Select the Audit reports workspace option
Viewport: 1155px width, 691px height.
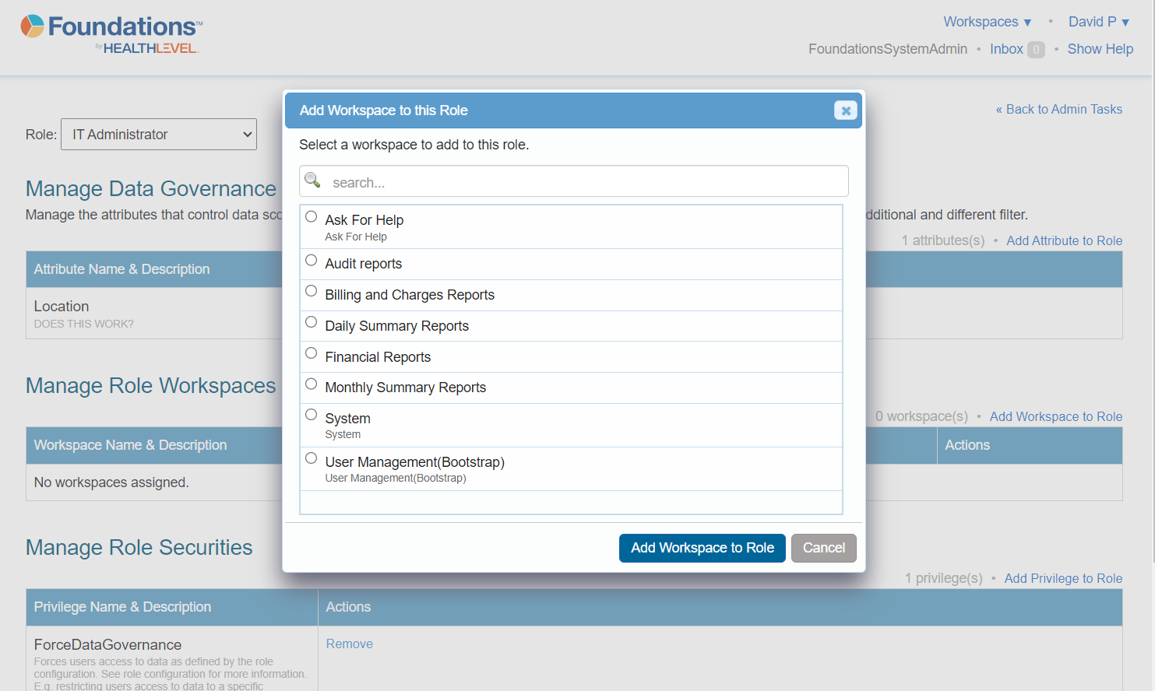pyautogui.click(x=312, y=261)
